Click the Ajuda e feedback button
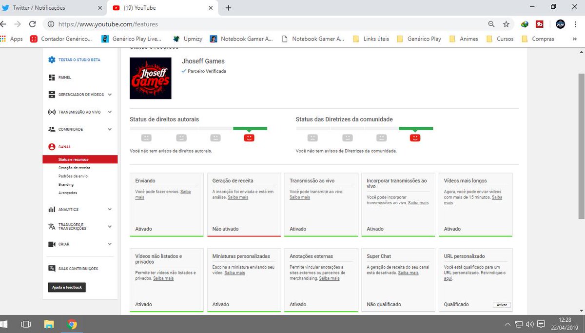585x333 pixels. pyautogui.click(x=67, y=288)
